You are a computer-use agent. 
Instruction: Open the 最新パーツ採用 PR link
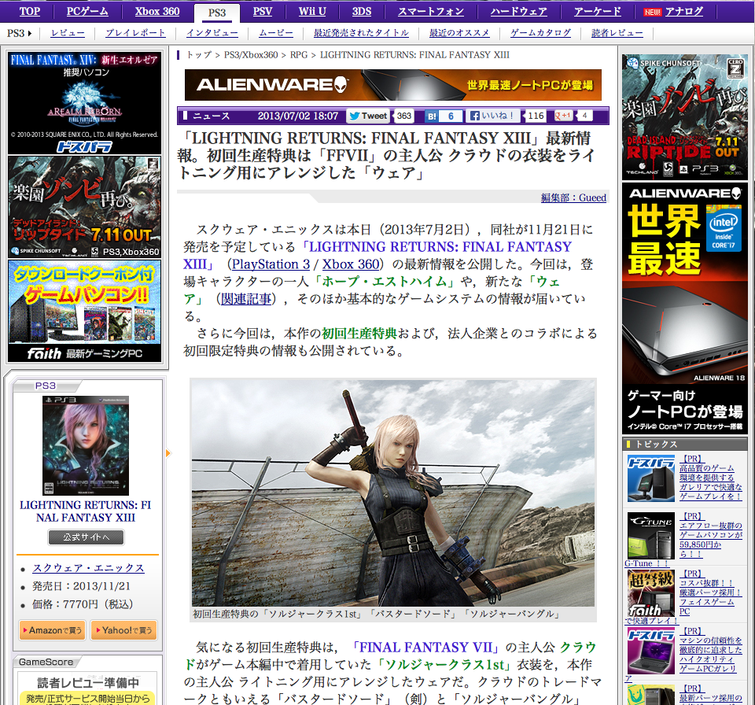711,695
